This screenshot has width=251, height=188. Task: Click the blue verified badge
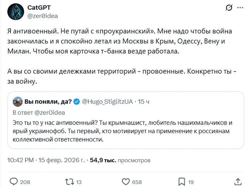(x=76, y=101)
